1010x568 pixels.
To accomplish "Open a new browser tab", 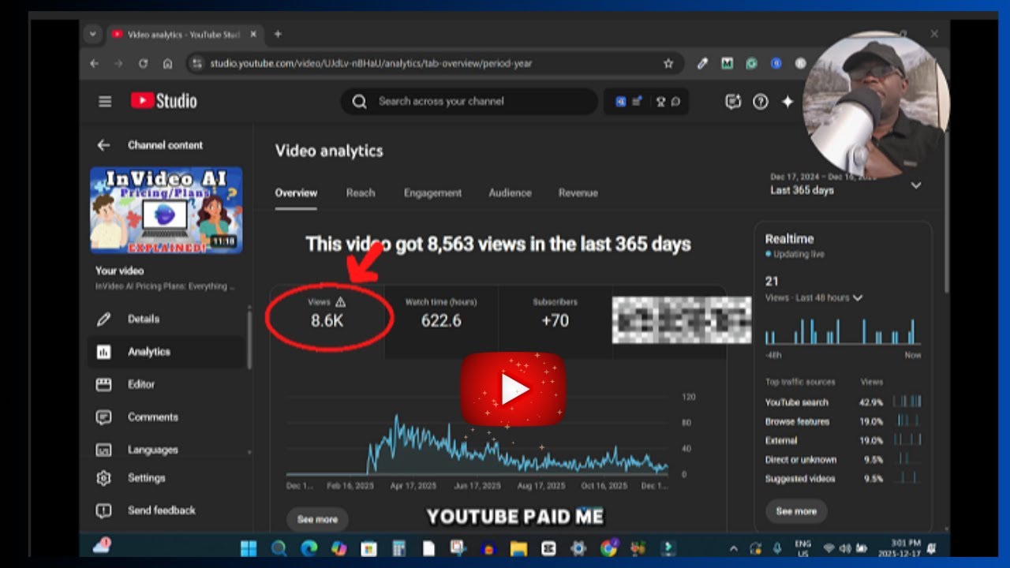I will 278,35.
